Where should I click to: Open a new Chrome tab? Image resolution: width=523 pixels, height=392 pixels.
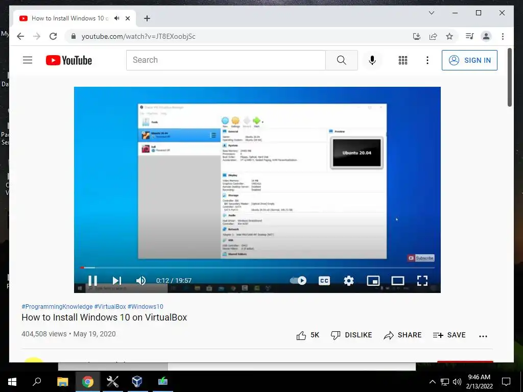[x=147, y=18]
